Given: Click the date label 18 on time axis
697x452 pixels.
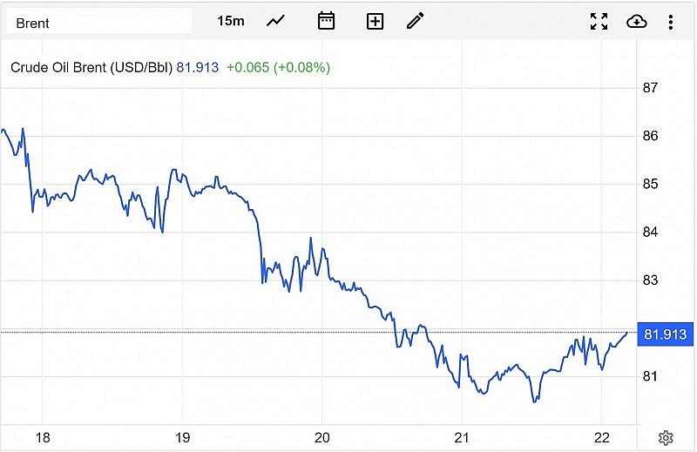Looking at the screenshot, I should [x=43, y=437].
